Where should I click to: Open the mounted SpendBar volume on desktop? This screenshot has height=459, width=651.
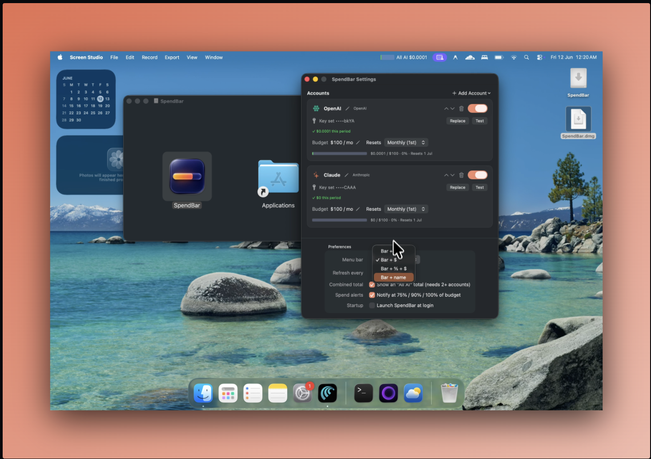[x=579, y=83]
